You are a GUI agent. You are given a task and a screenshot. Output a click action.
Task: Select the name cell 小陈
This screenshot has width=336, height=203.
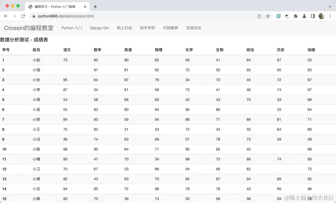click(36, 149)
